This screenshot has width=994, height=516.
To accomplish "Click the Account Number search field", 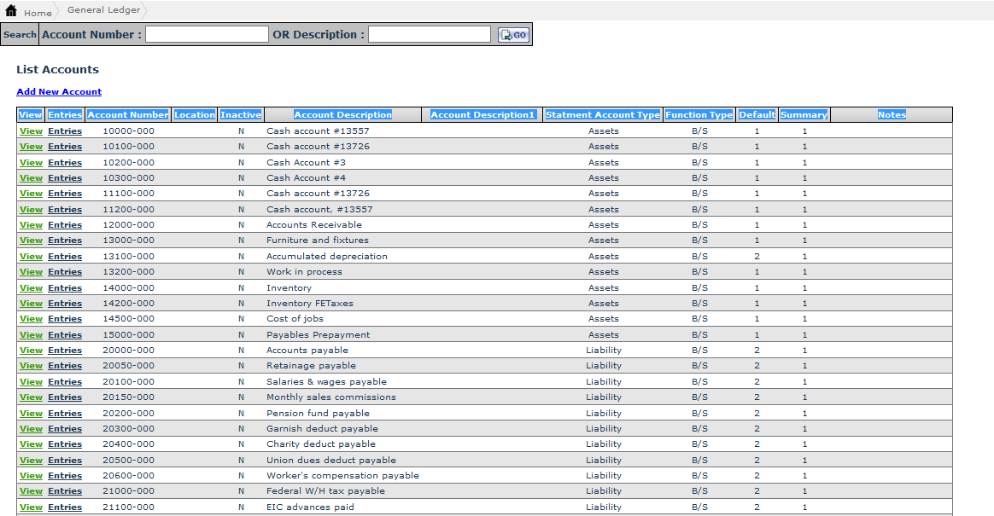I will pyautogui.click(x=207, y=35).
